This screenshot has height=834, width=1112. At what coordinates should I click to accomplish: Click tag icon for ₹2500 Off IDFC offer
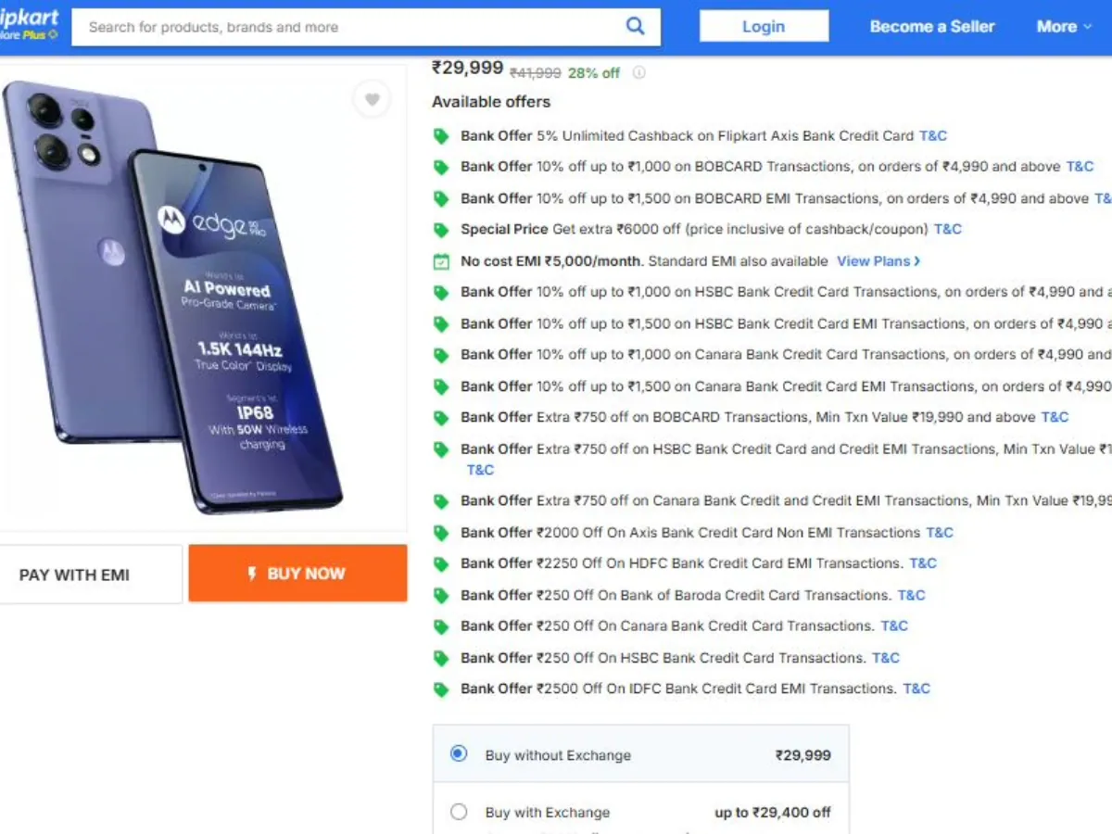[x=442, y=689]
